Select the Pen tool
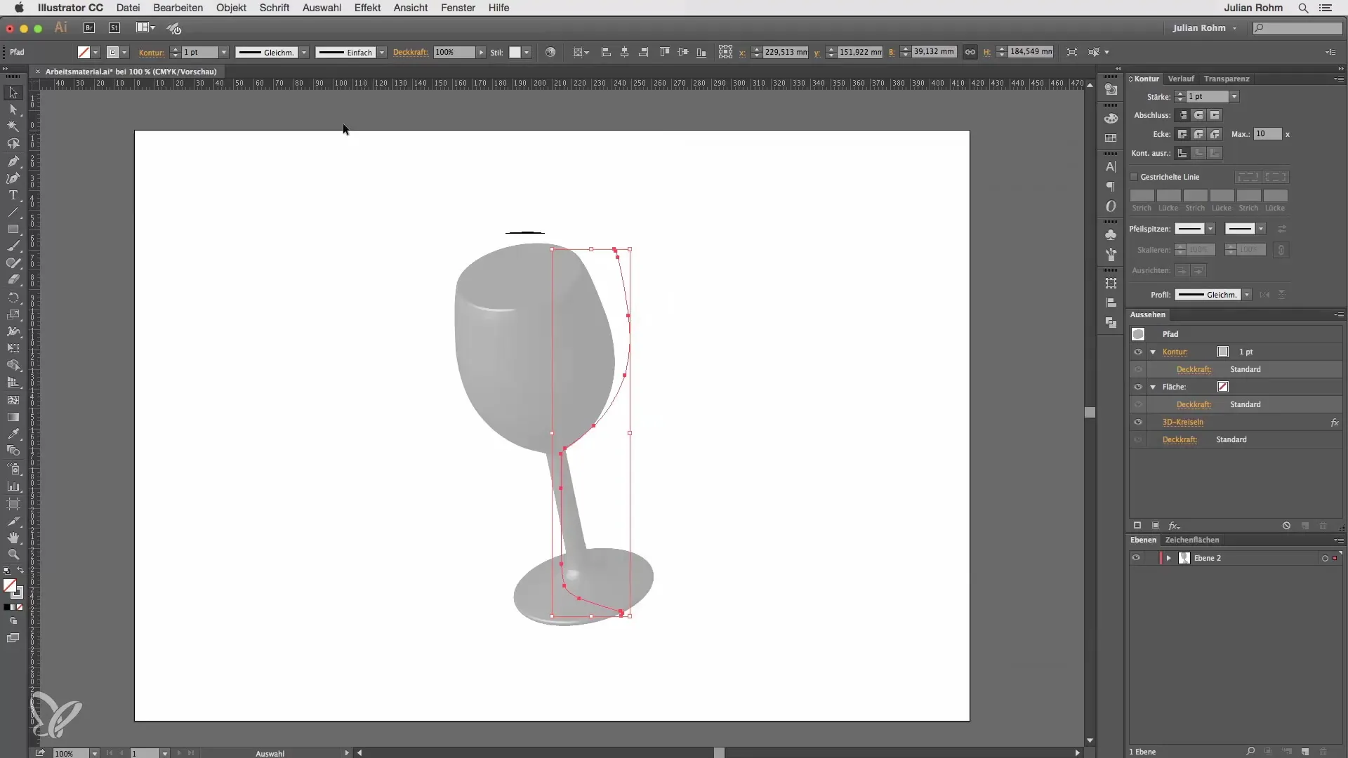The width and height of the screenshot is (1348, 758). tap(13, 161)
